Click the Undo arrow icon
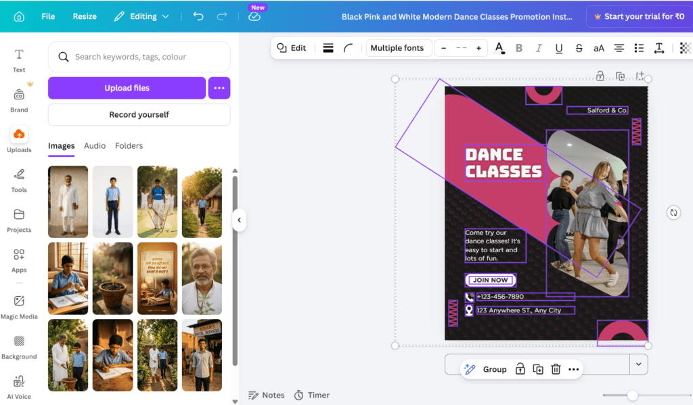Viewport: 693px width, 405px height. click(x=198, y=16)
